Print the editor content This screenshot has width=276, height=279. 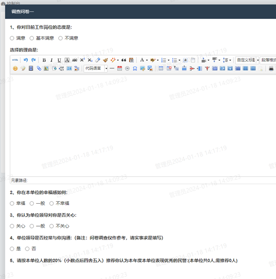271,68
